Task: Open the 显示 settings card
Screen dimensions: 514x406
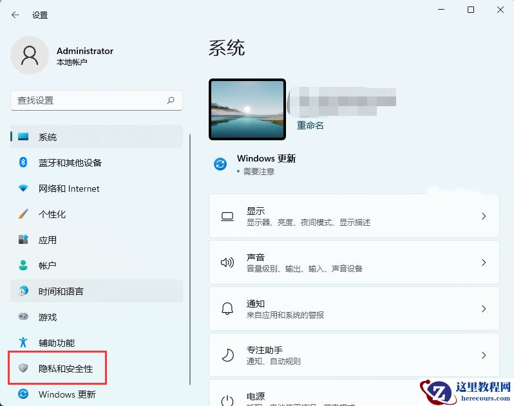Action: pos(354,216)
